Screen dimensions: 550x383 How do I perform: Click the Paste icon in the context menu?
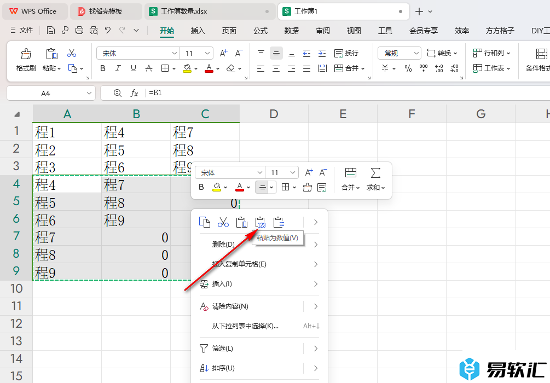coord(241,222)
